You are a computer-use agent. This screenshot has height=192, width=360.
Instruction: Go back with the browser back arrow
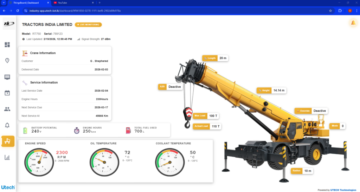pos(4,11)
